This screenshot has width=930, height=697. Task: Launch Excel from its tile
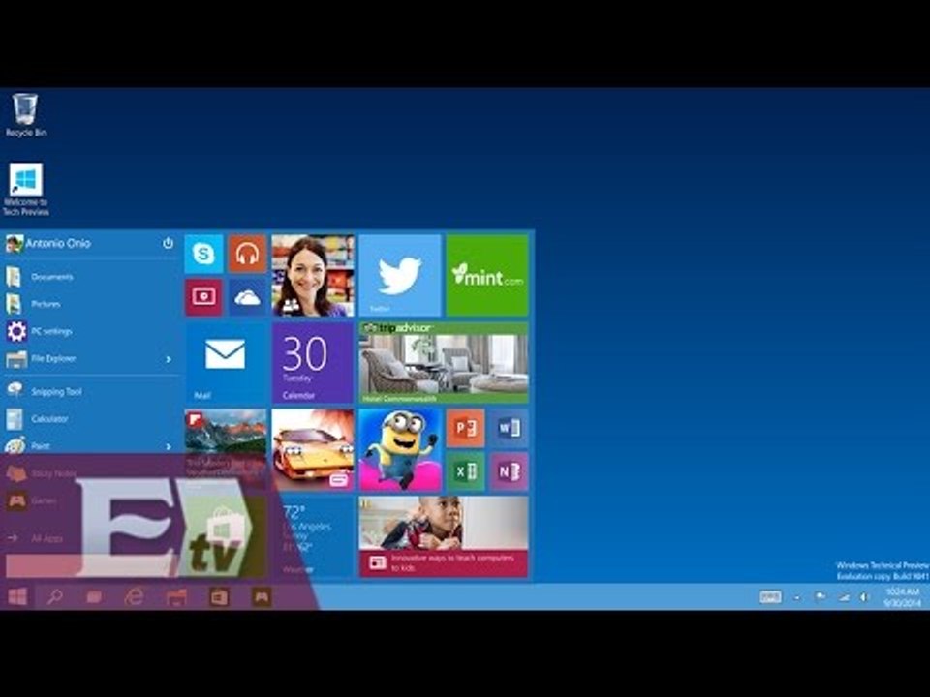pos(466,471)
